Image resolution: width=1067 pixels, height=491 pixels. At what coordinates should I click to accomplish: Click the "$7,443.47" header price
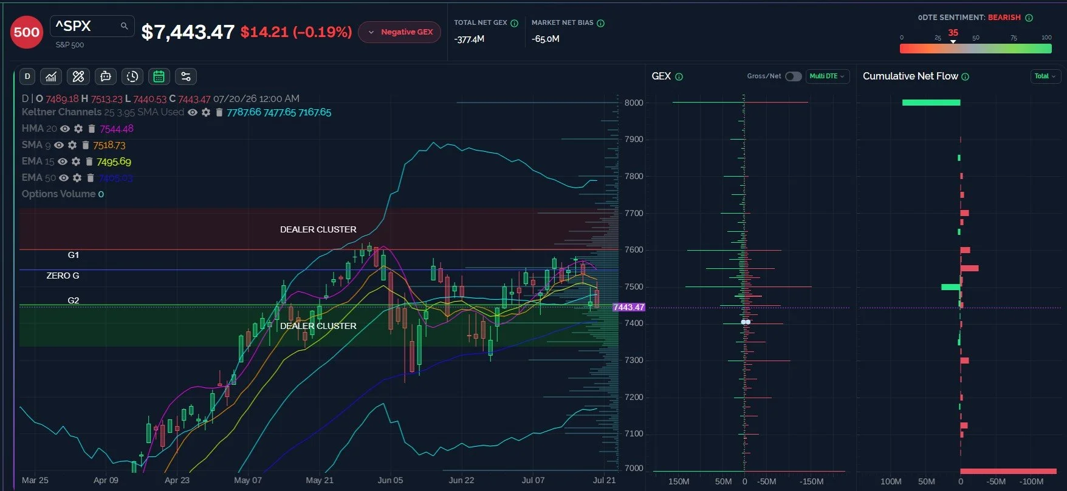188,32
